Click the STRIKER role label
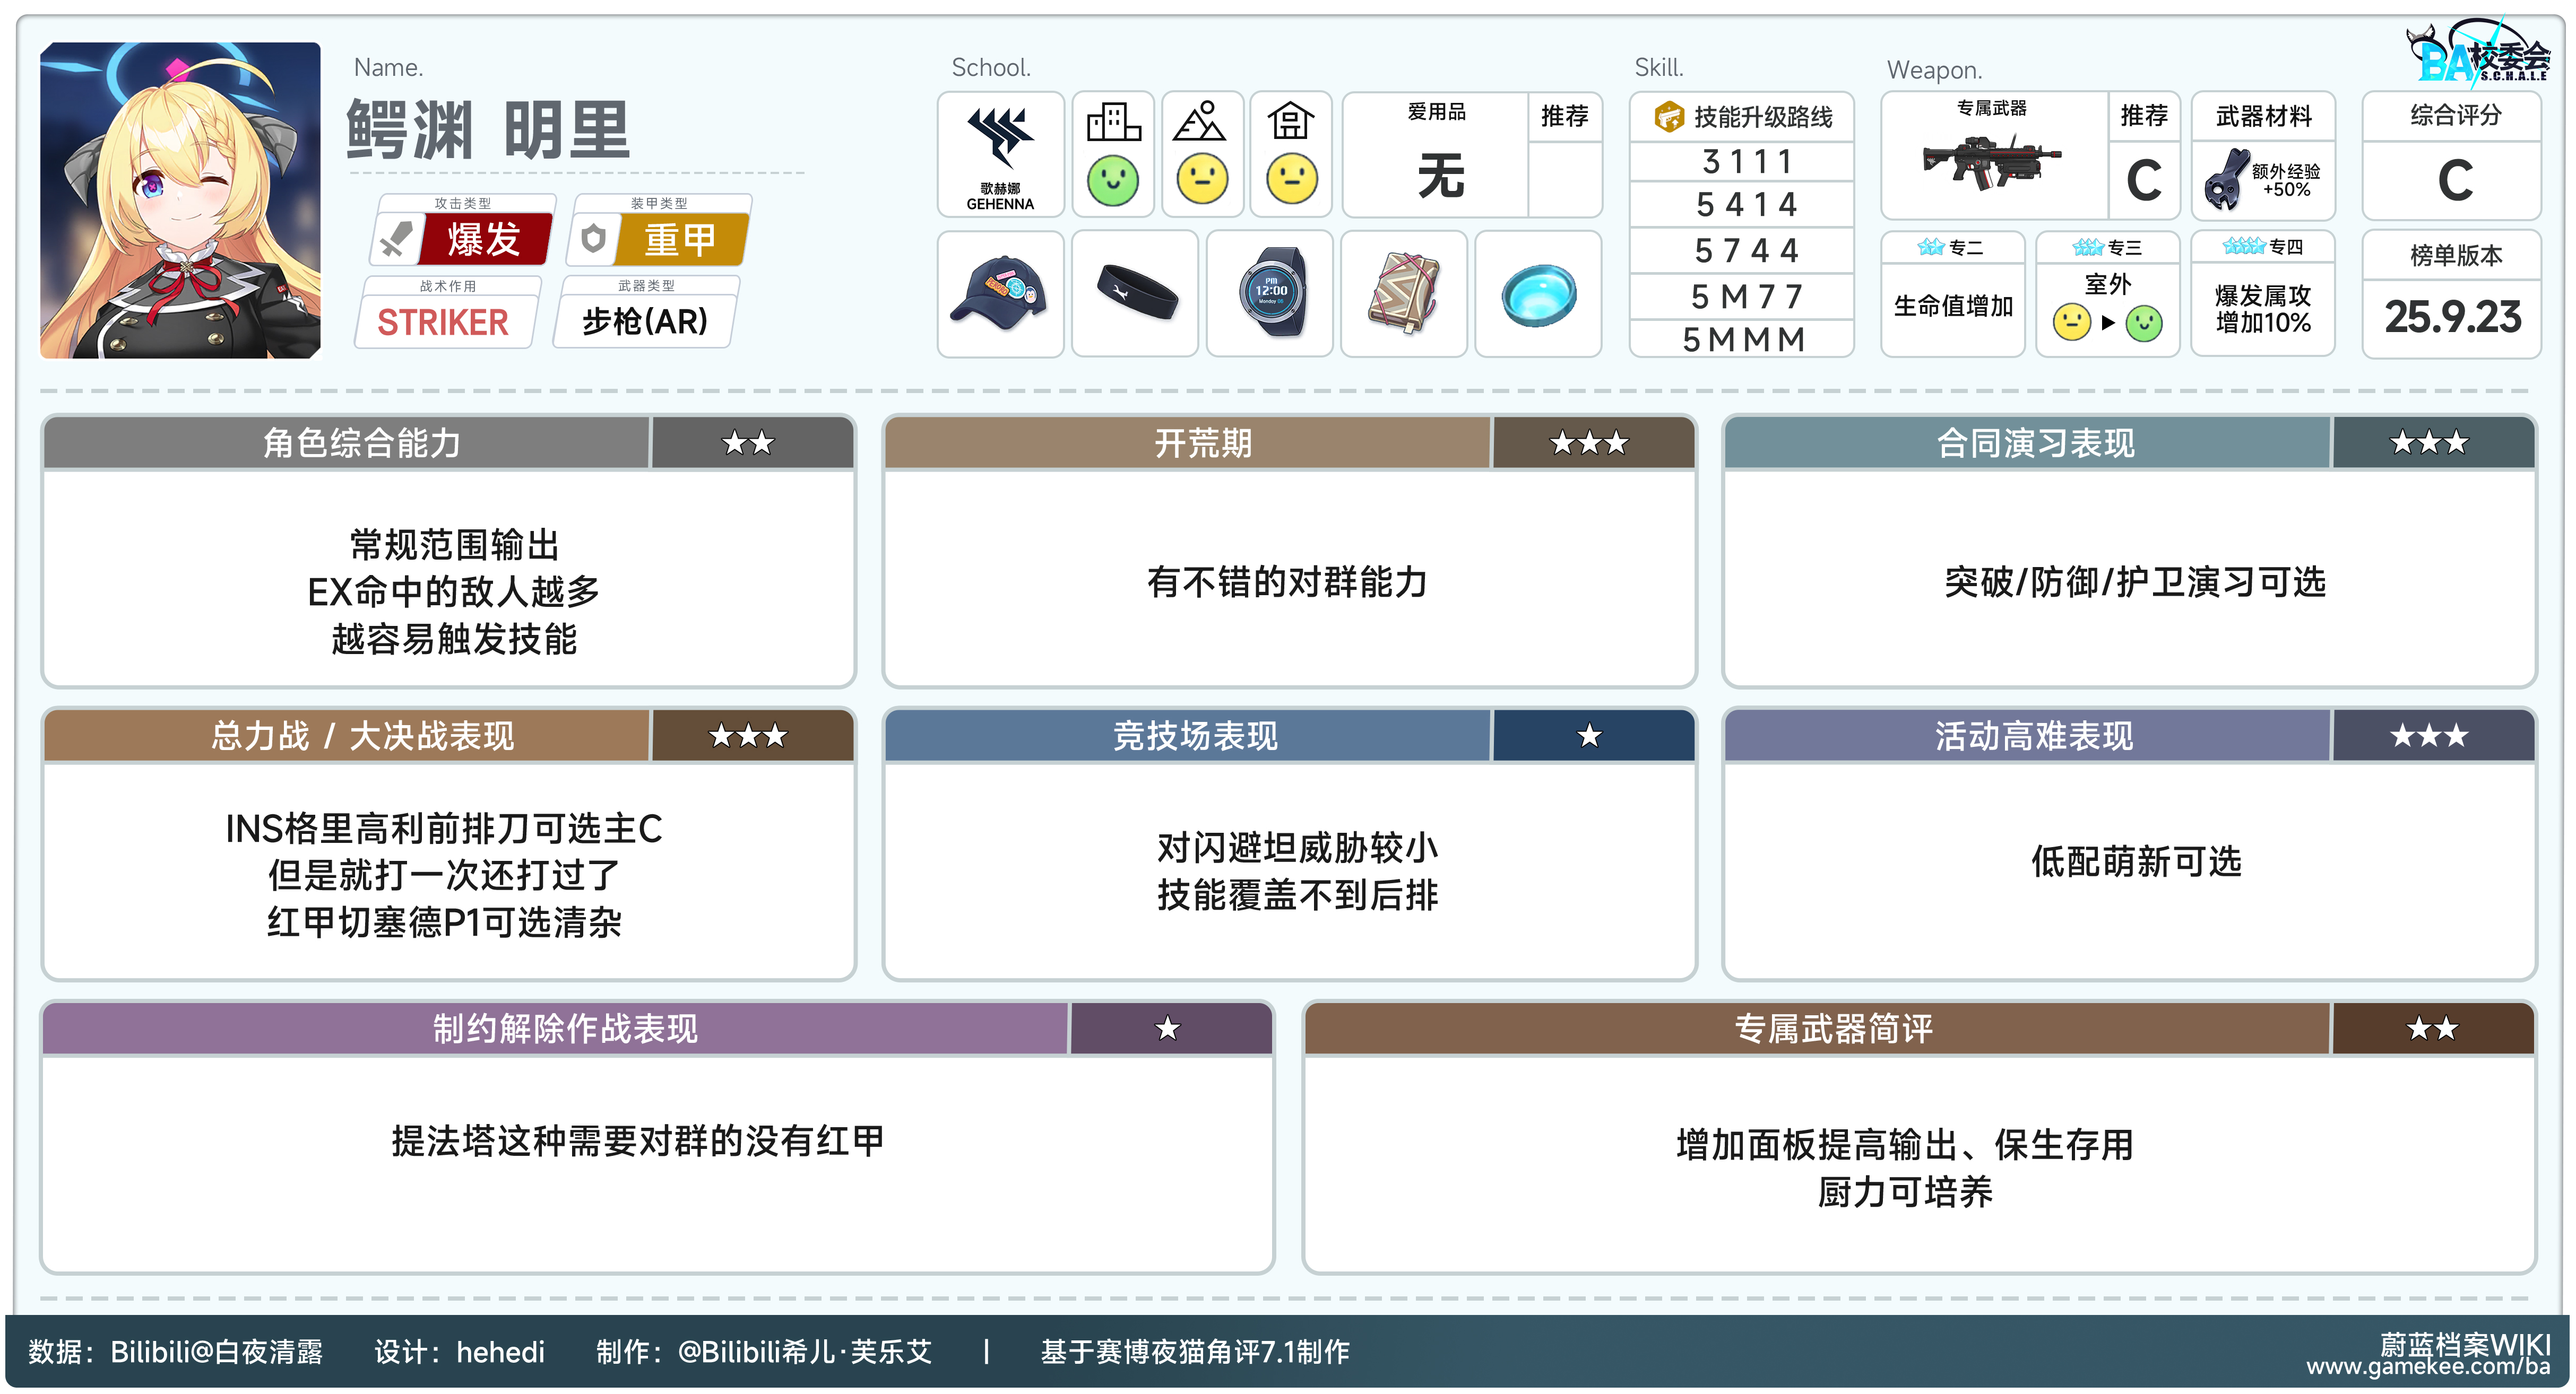This screenshot has height=1394, width=2576. pos(443,322)
